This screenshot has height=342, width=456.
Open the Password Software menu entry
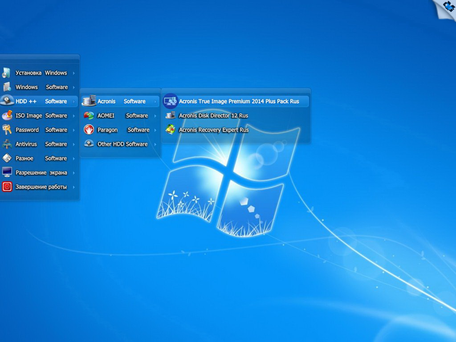point(39,130)
